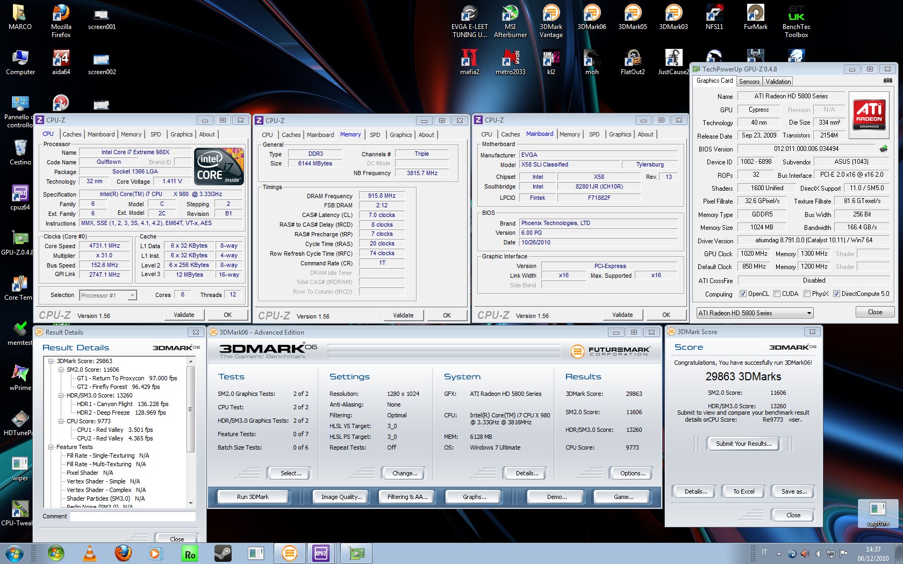This screenshot has height=564, width=903.
Task: Toggle the OpenCL checkbox in GPU-Z
Action: click(743, 294)
